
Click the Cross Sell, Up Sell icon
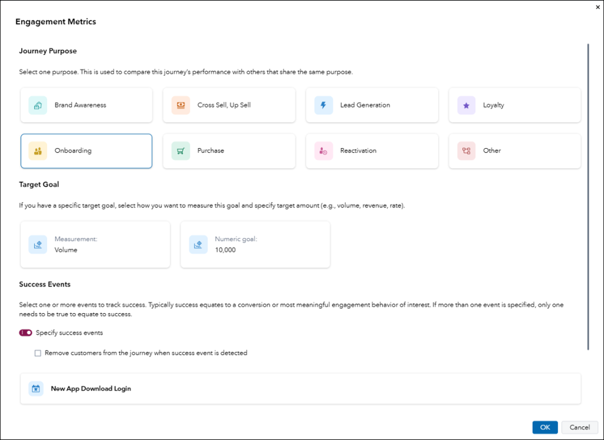click(180, 105)
